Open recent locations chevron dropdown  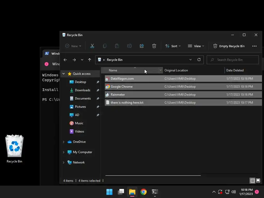coord(82,60)
